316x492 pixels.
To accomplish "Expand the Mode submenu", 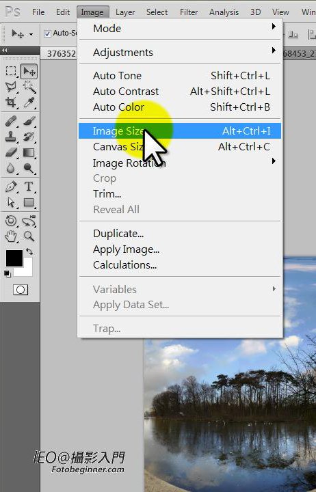I will [x=180, y=28].
